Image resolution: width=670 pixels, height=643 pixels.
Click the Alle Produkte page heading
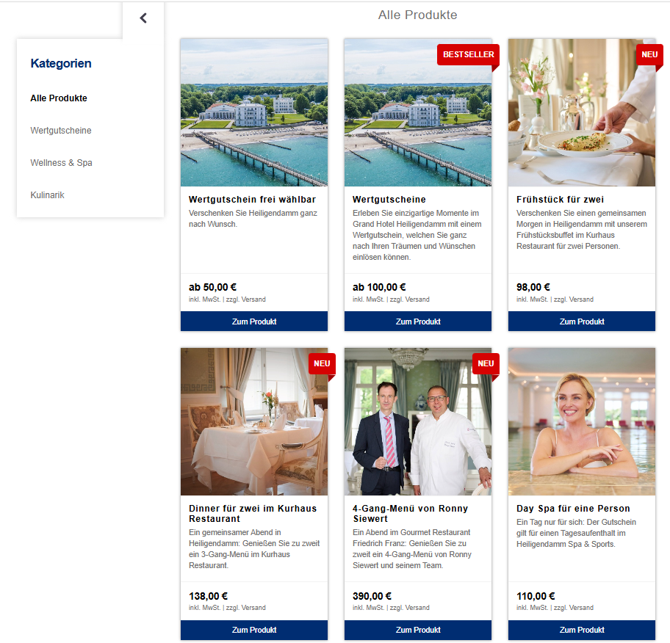417,15
